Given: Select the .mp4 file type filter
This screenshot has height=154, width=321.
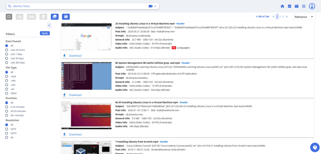Looking at the screenshot, I should pyautogui.click(x=7, y=77).
